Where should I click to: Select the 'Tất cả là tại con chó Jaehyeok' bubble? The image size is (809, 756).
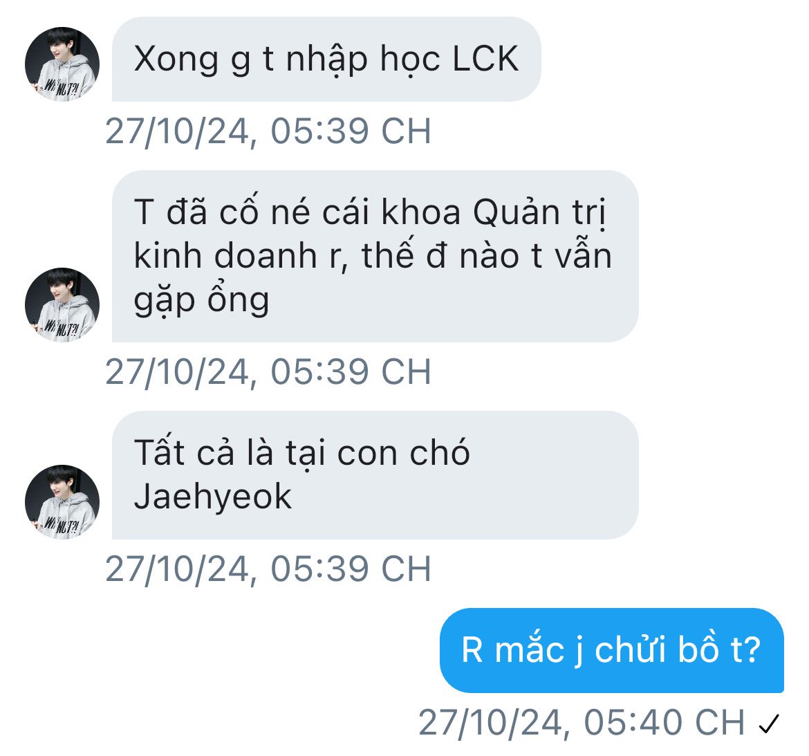pos(375,475)
